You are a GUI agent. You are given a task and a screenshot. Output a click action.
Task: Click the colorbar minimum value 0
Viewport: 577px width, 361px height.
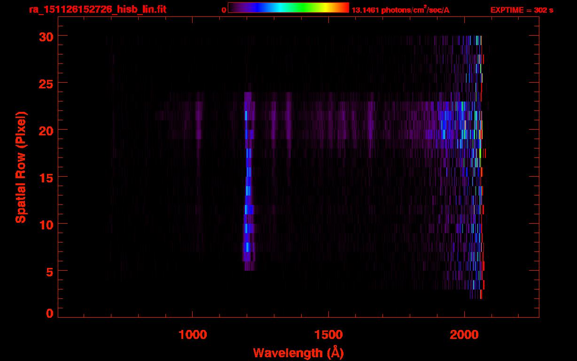tap(224, 10)
